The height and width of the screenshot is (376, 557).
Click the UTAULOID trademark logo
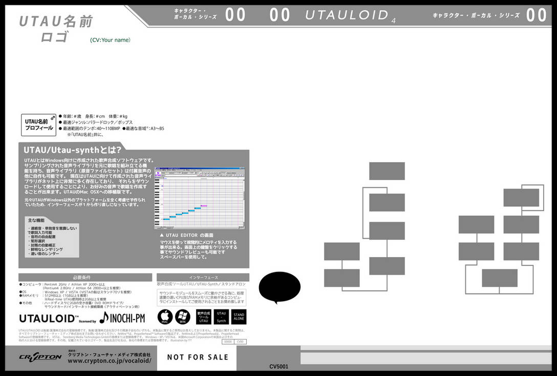[49, 319]
